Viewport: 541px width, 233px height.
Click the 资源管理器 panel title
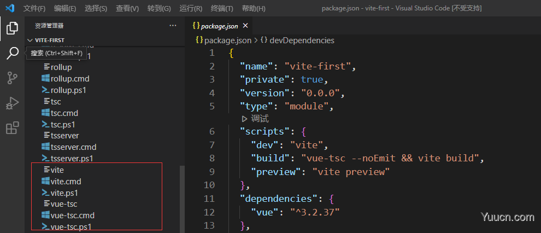[49, 26]
